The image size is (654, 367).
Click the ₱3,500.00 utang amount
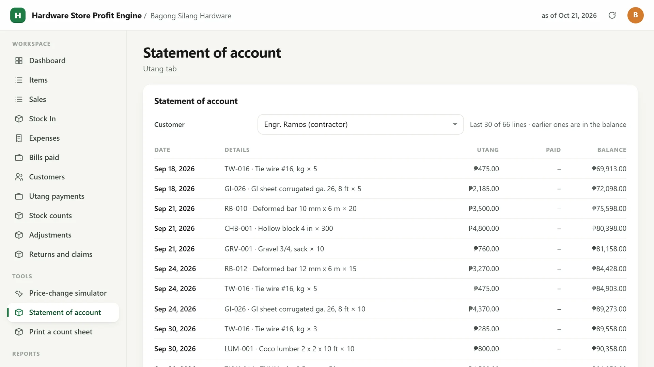click(x=484, y=209)
